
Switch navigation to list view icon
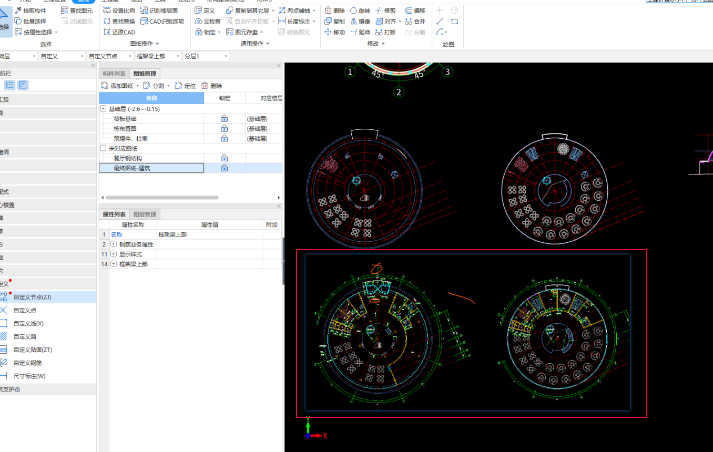click(x=9, y=85)
